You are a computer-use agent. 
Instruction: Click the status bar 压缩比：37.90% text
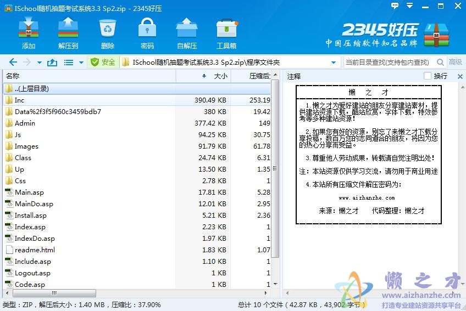point(136,305)
